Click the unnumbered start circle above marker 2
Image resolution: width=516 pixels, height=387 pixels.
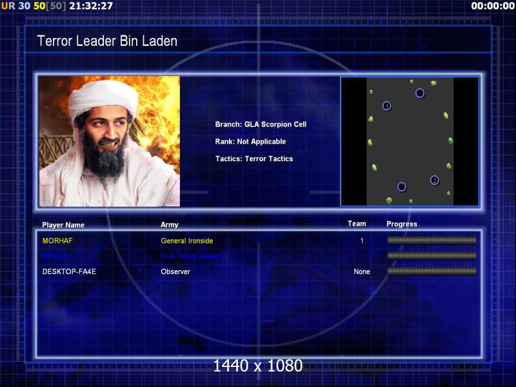[420, 93]
